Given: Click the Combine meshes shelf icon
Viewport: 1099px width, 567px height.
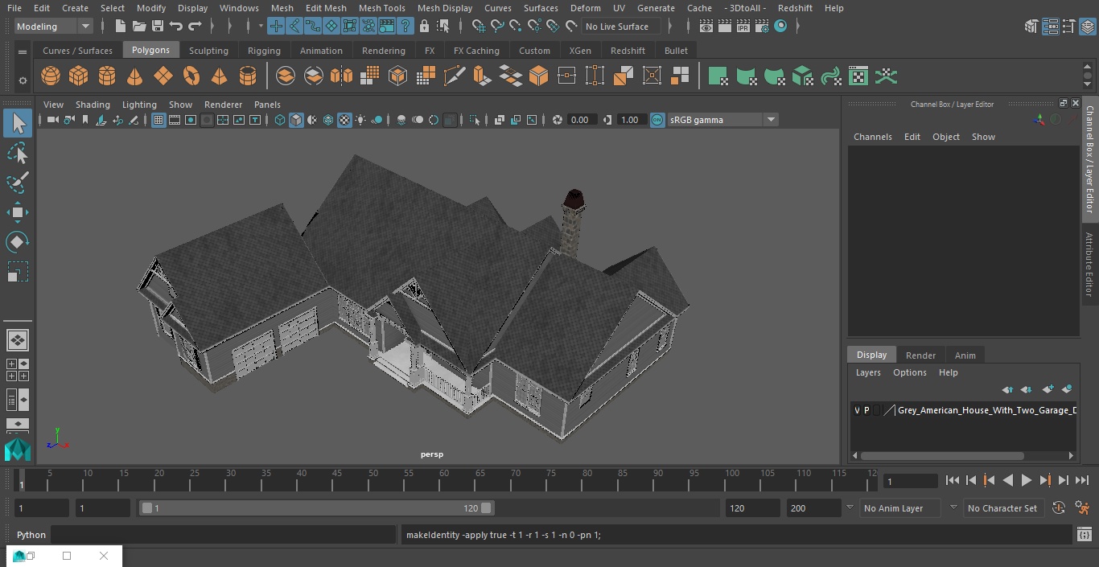Looking at the screenshot, I should point(286,76).
